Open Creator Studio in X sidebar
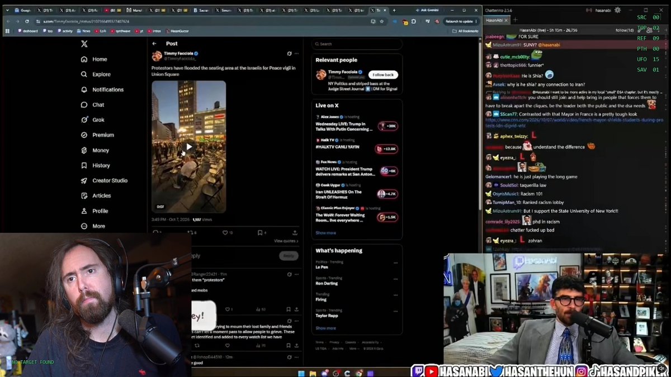 click(104, 180)
